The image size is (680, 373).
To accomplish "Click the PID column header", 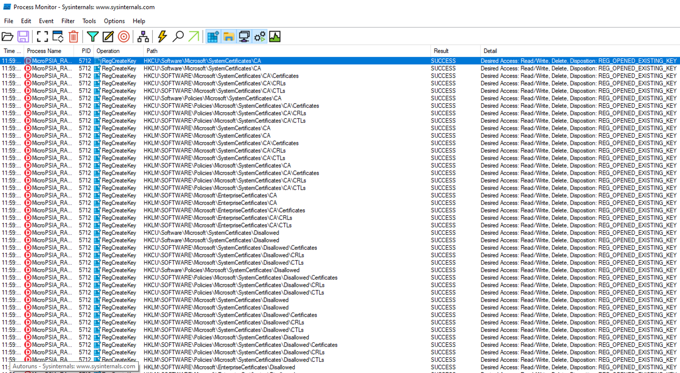I will [84, 51].
